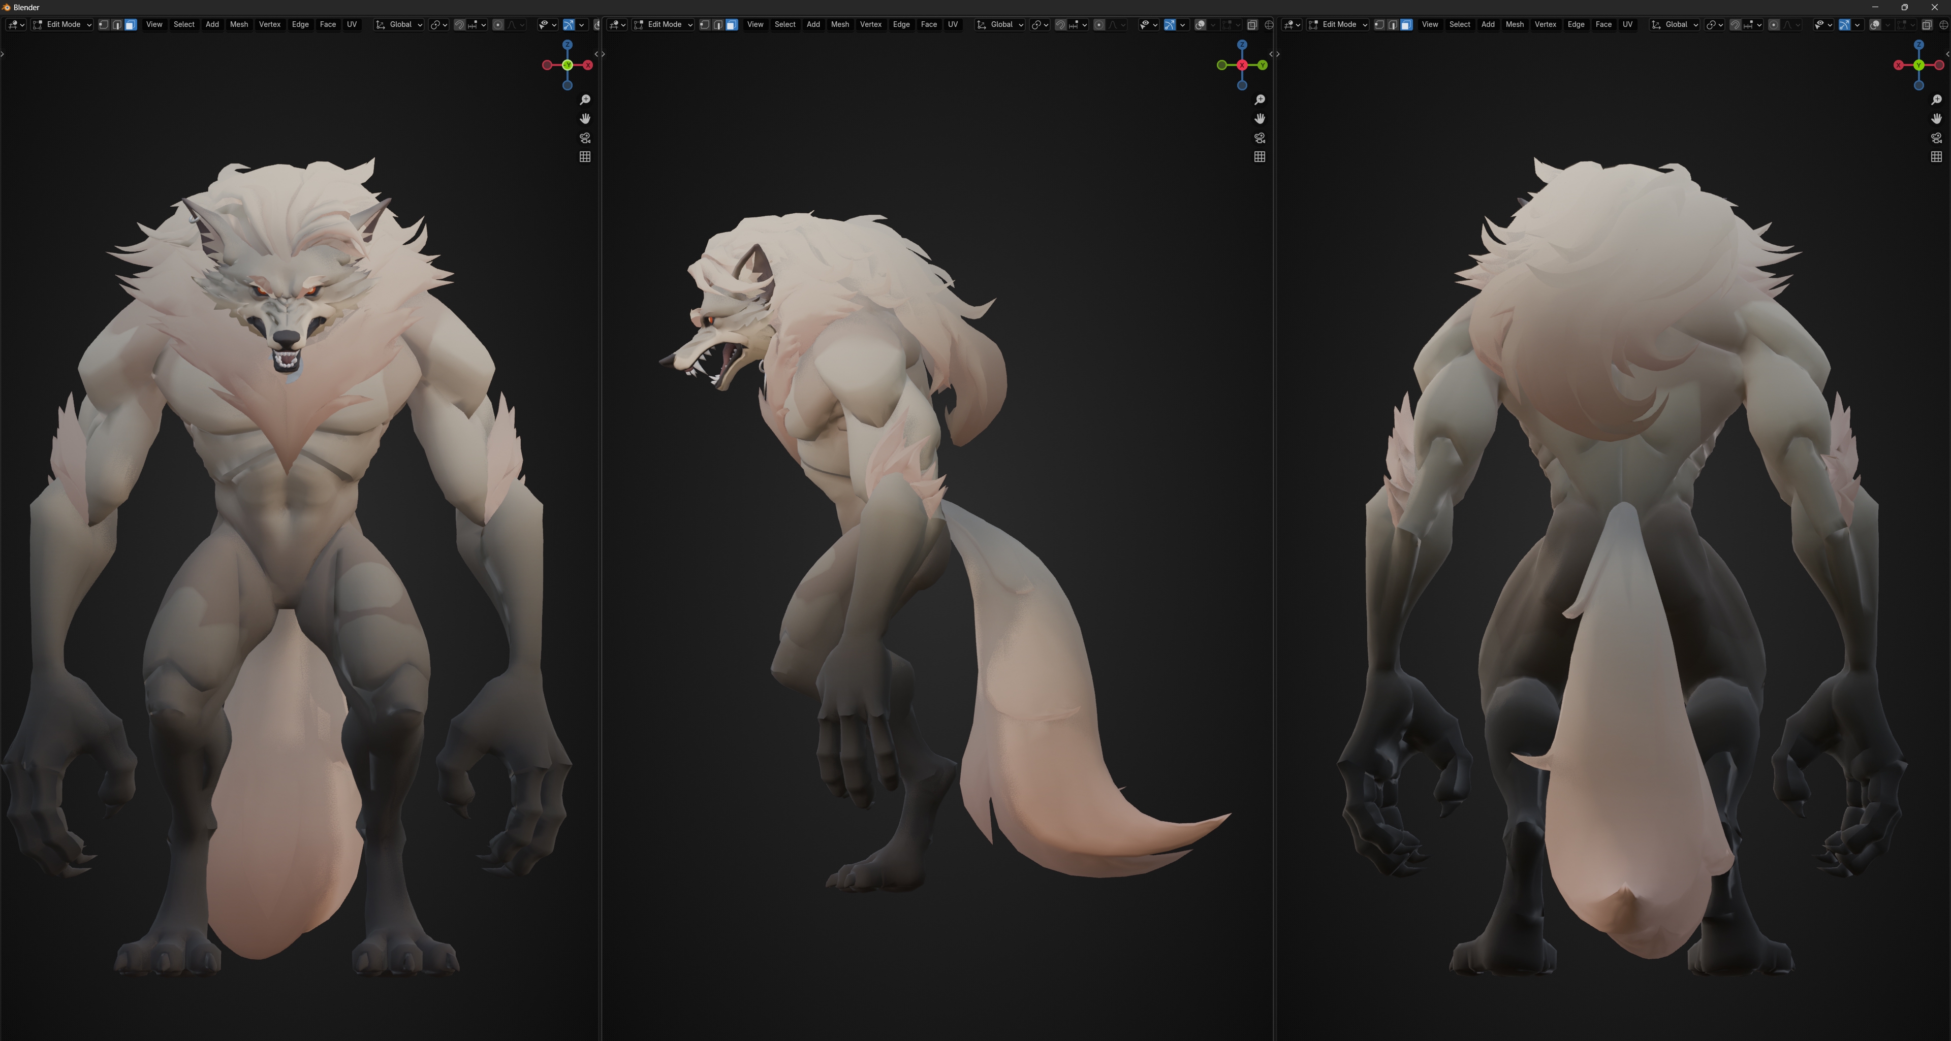The width and height of the screenshot is (1951, 1041).
Task: Click face select mode in back-view viewport
Action: click(1406, 25)
